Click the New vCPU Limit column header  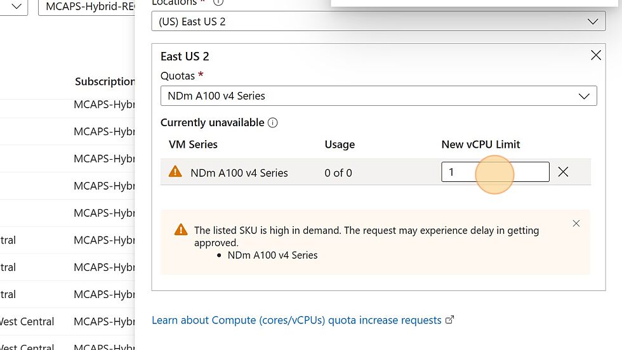480,145
